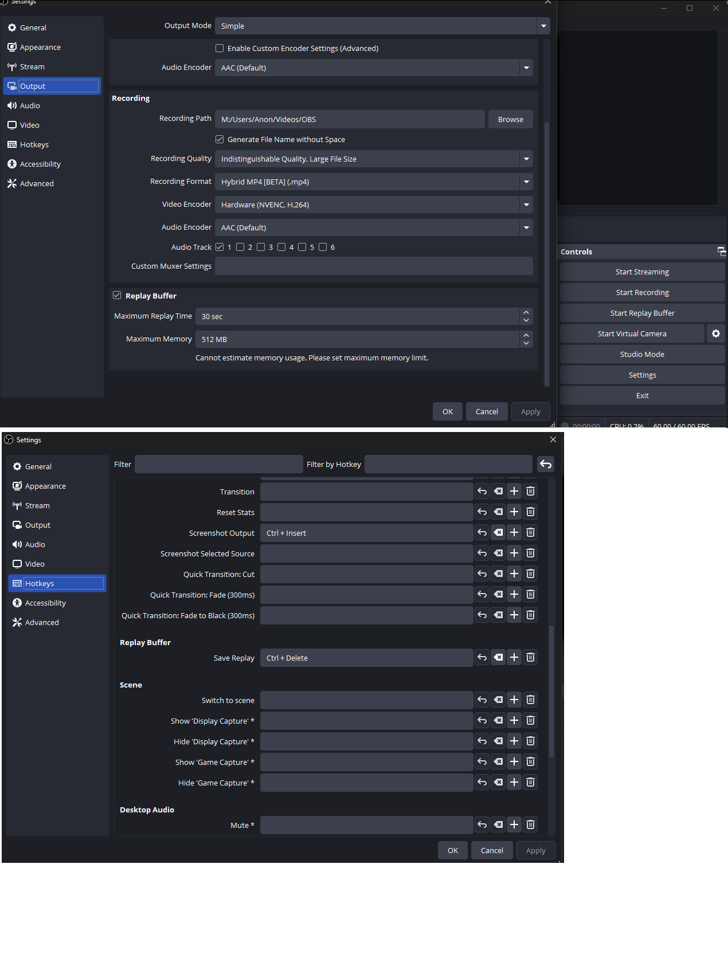Reset the Hide 'Game Capture' hotkey

[482, 783]
